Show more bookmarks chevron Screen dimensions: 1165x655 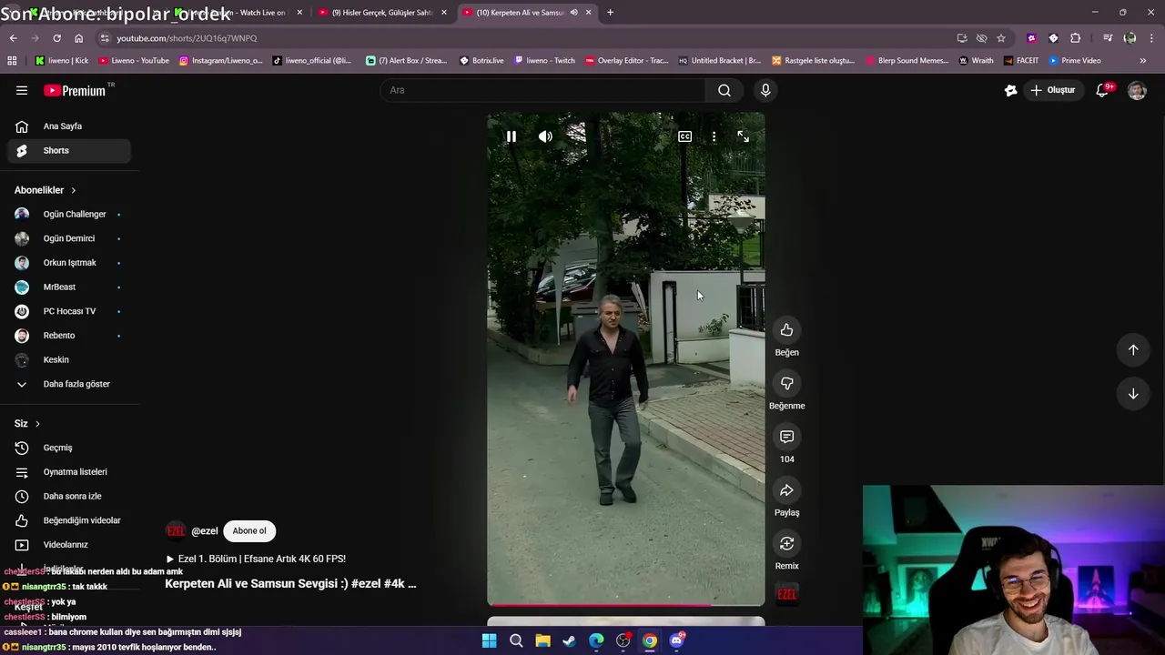pos(1143,61)
